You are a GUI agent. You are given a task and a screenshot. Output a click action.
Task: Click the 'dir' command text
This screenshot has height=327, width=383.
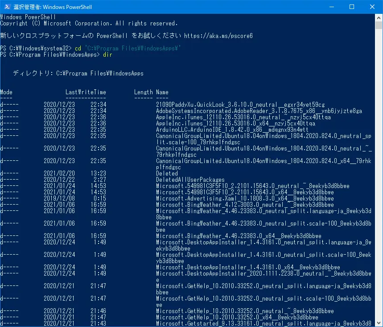pos(107,54)
